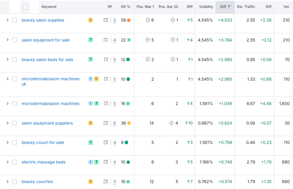The image size is (293, 189).
Task: Open the beauty couches keyword link
Action: point(37,182)
